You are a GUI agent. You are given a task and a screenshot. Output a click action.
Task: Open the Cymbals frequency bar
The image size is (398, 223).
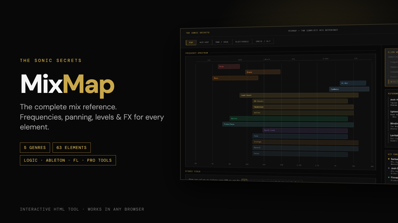click(x=349, y=89)
